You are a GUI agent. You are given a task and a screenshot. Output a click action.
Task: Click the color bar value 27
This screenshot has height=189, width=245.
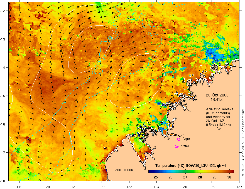click(x=185, y=177)
